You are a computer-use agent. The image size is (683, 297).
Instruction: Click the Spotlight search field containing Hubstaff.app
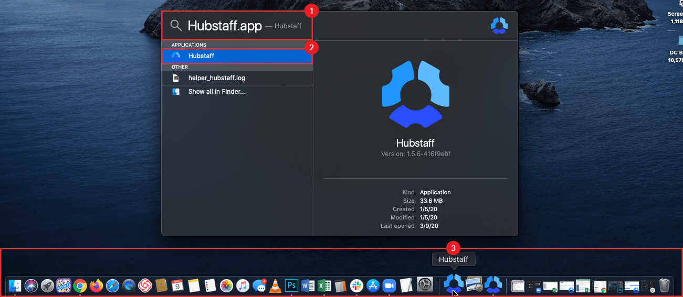click(237, 26)
